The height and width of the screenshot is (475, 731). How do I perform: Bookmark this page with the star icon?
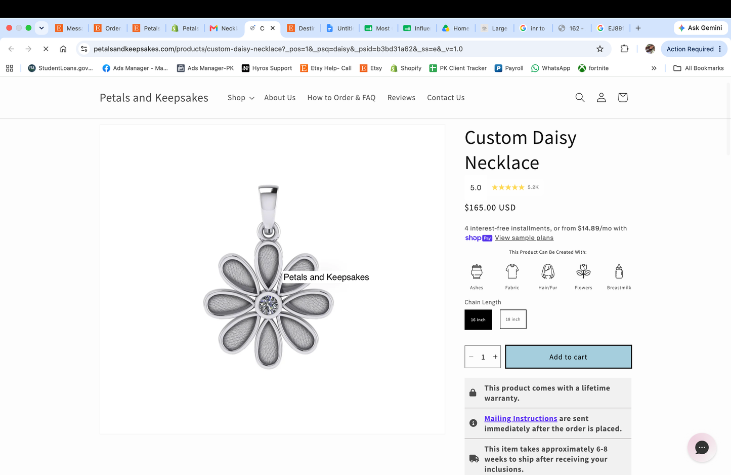click(x=600, y=49)
